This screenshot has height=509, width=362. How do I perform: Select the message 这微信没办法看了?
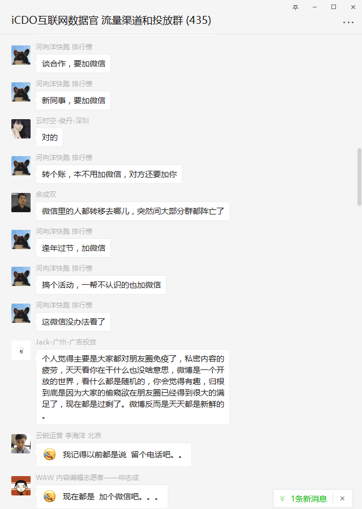click(73, 322)
